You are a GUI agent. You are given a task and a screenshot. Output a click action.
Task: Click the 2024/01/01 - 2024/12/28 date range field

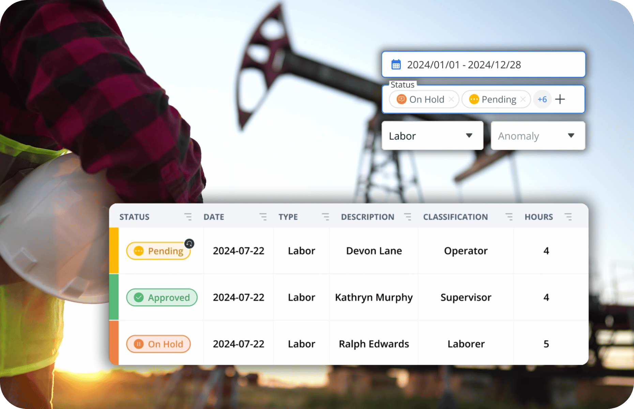click(483, 64)
